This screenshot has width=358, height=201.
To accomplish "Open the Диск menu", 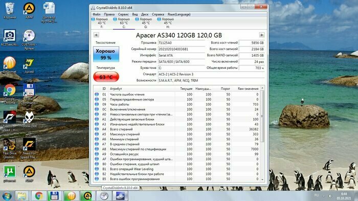I will 145,14.
